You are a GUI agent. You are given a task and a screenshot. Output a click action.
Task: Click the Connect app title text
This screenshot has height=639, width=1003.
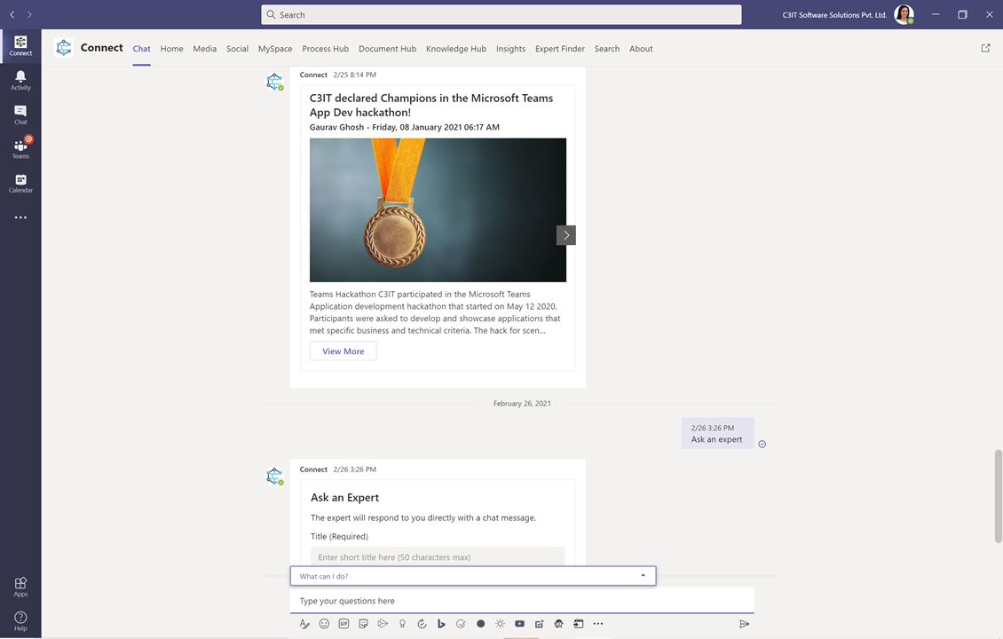point(102,47)
